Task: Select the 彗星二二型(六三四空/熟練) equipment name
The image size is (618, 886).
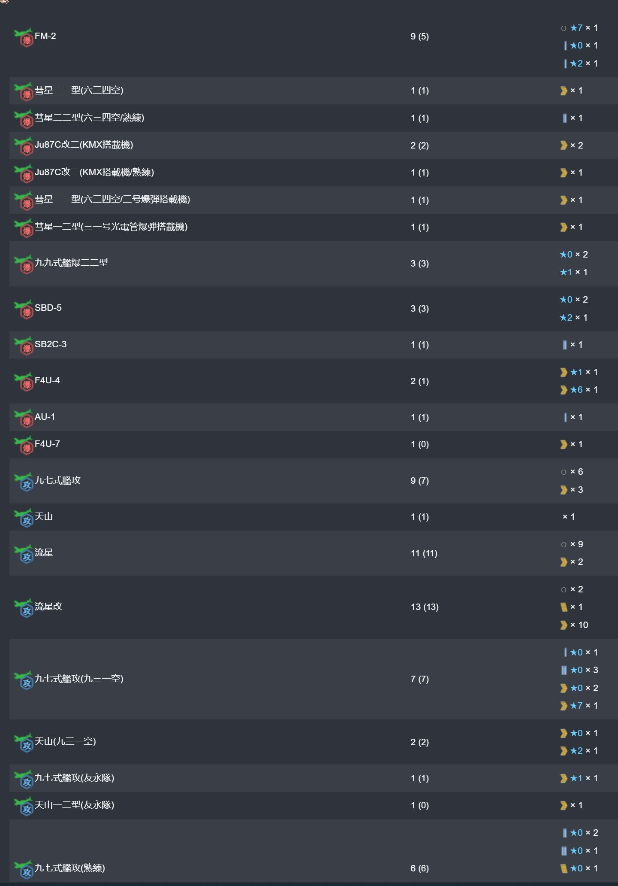Action: (89, 118)
